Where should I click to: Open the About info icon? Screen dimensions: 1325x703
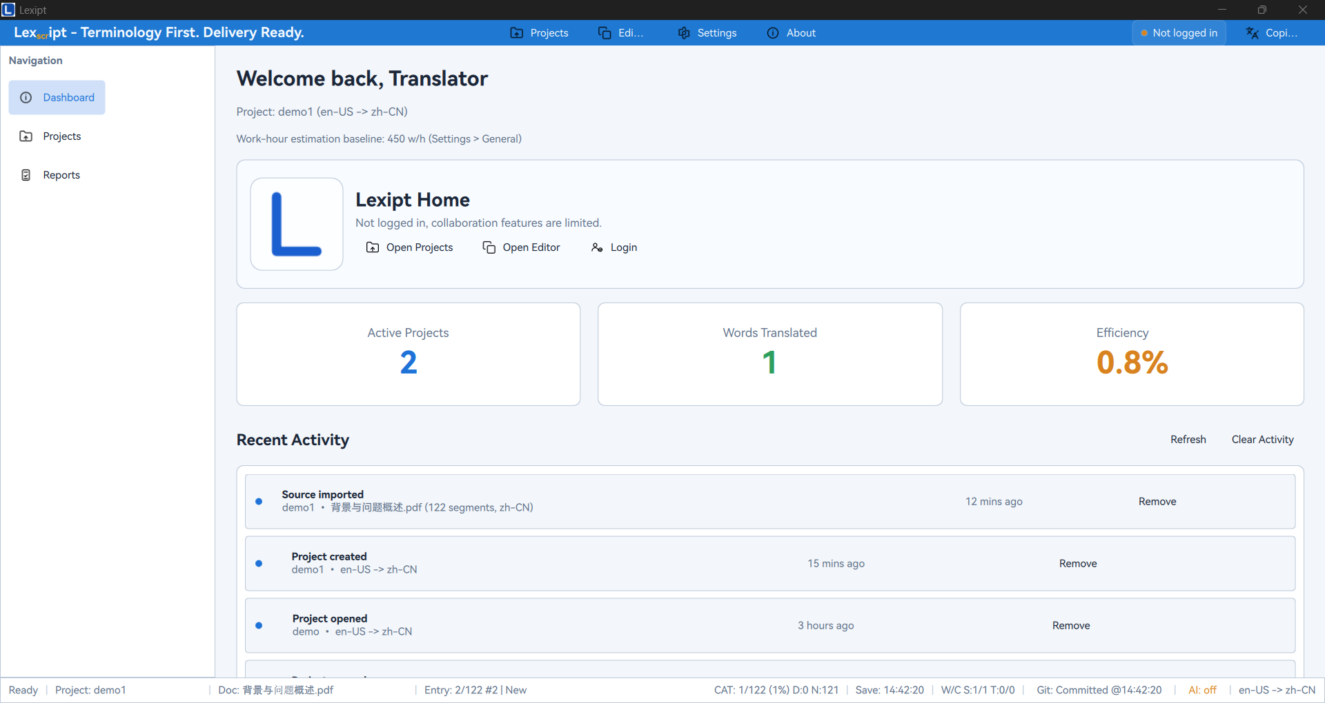pos(773,33)
